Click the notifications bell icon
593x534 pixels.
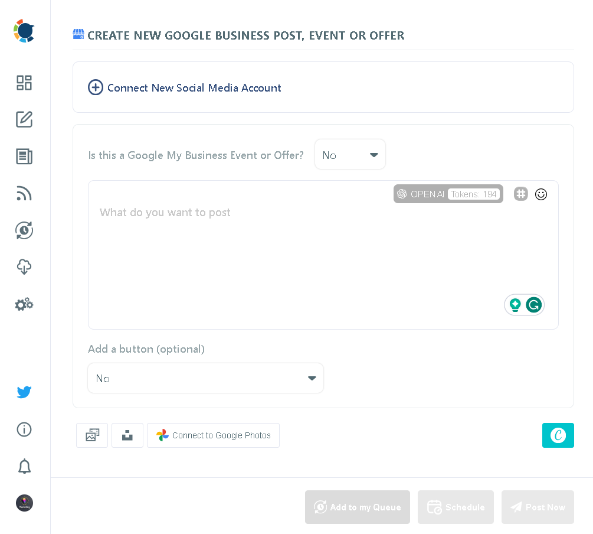coord(24,467)
